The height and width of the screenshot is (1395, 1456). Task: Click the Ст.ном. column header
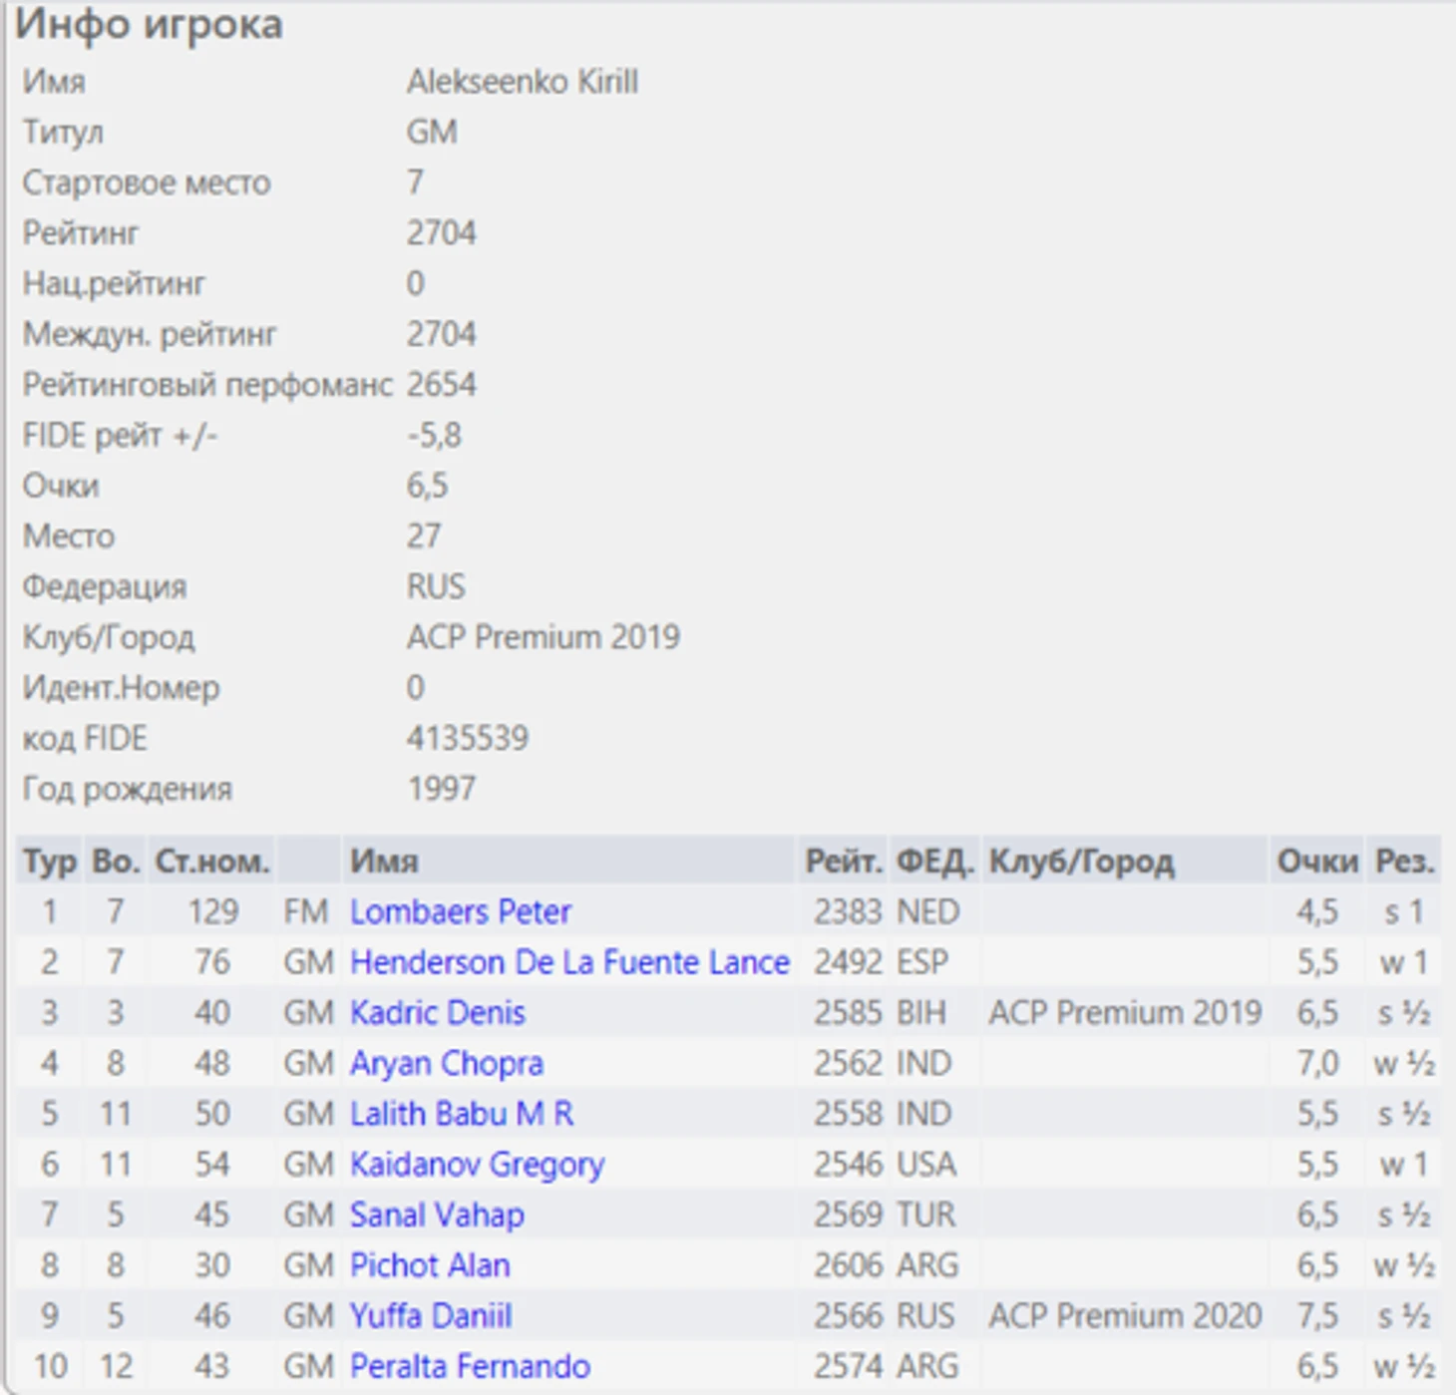(x=211, y=861)
